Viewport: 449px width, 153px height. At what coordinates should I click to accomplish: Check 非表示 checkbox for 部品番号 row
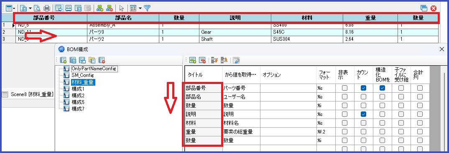(x=344, y=88)
